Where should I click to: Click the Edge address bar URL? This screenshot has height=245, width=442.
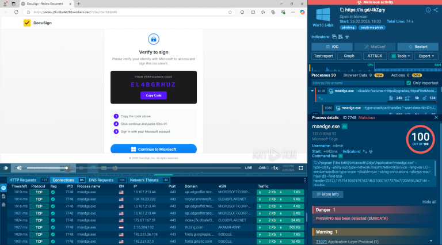[x=75, y=12]
